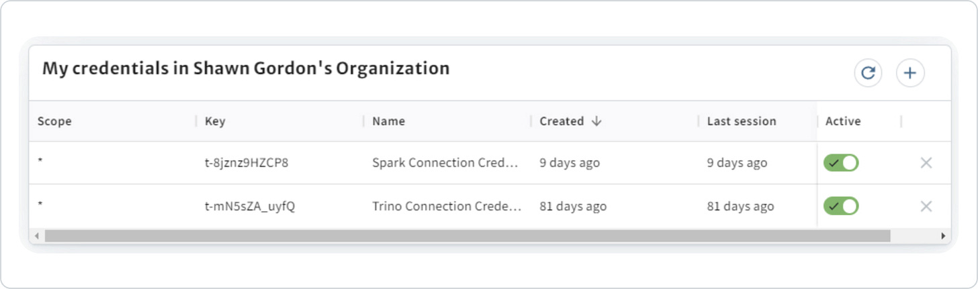Sort by the Created column header
Viewport: 978px width, 289px height.
(x=562, y=121)
